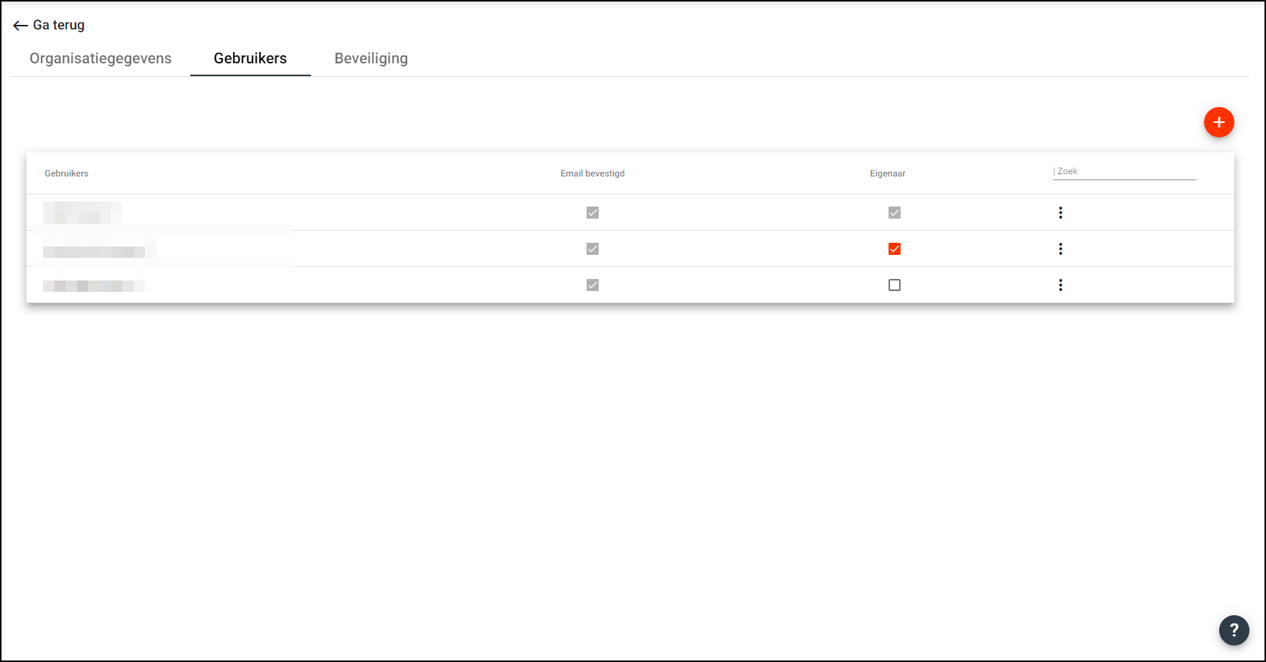Click the Gebruikers column header
Image resolution: width=1266 pixels, height=662 pixels.
pos(66,173)
